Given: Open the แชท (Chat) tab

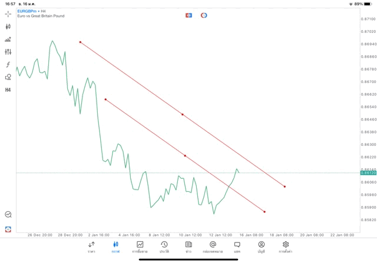Looking at the screenshot, I should tap(237, 247).
